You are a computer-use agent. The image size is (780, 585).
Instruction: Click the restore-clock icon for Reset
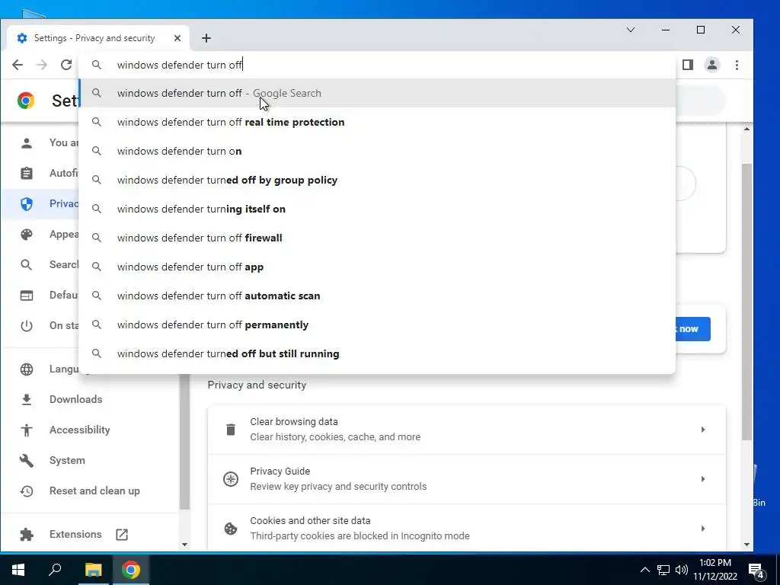(27, 491)
